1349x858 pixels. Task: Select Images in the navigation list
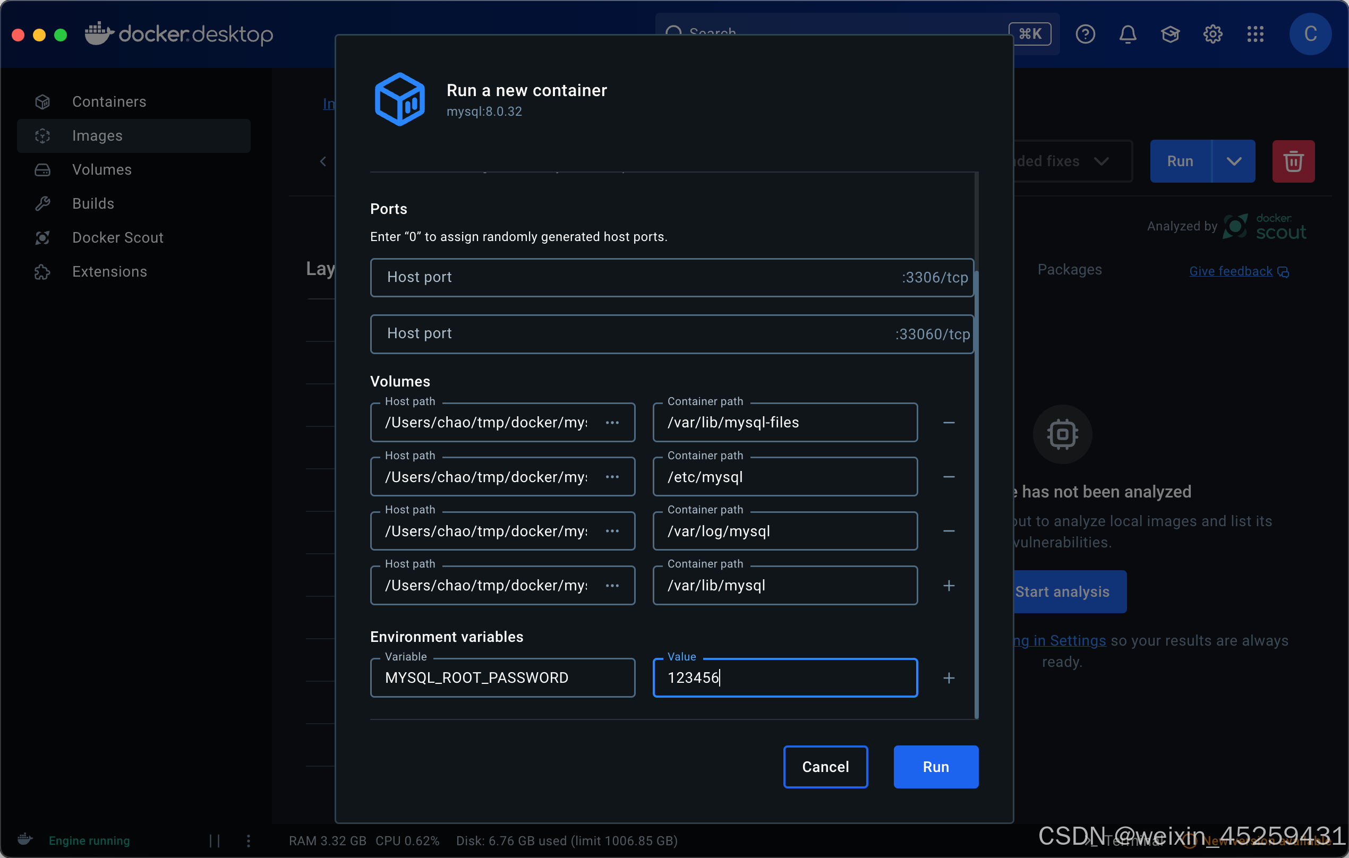click(x=97, y=135)
